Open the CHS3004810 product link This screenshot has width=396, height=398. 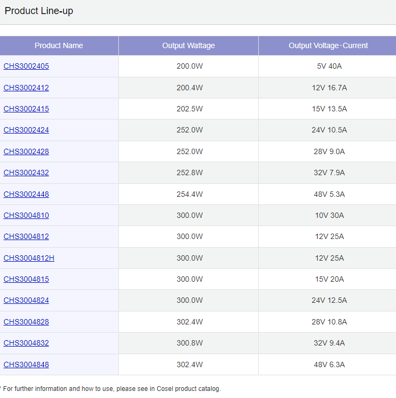click(x=26, y=215)
